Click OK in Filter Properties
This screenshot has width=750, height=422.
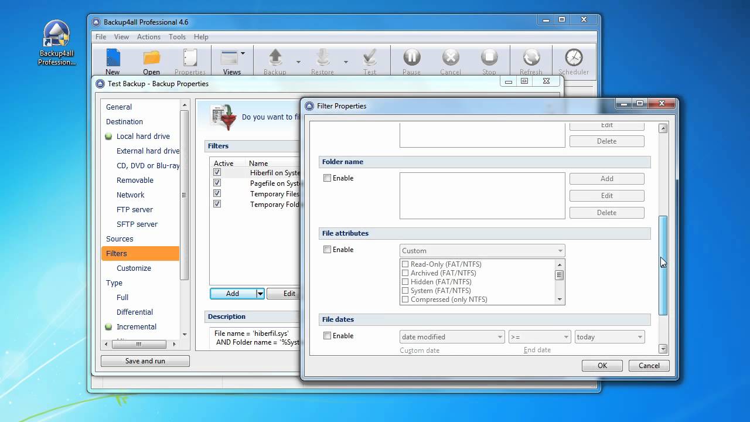(602, 366)
